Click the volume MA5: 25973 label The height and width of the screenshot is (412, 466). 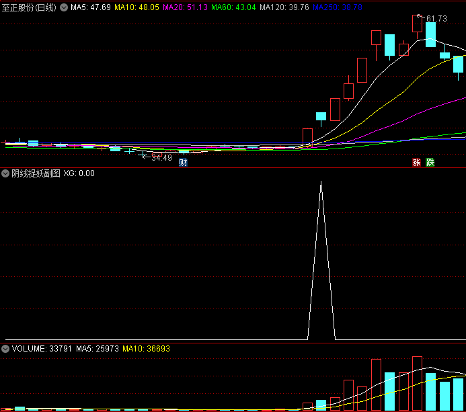[x=98, y=349]
